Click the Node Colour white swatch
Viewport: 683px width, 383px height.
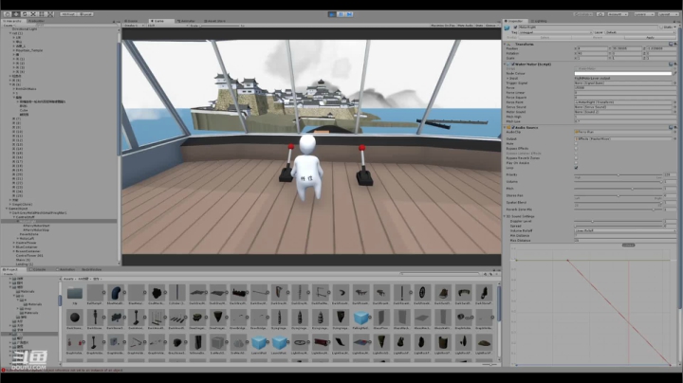click(x=623, y=74)
